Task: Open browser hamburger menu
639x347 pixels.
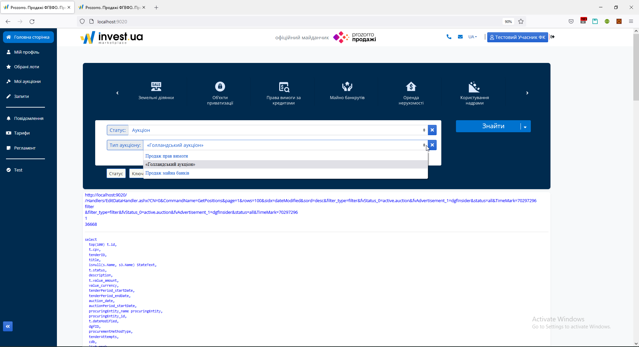Action: click(x=631, y=22)
